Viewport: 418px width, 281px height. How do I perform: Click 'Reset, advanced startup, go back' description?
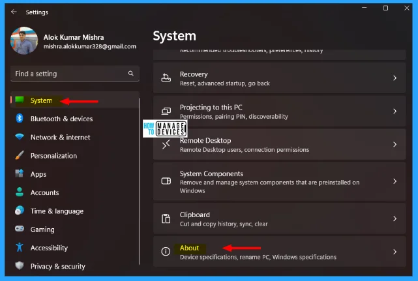click(225, 83)
